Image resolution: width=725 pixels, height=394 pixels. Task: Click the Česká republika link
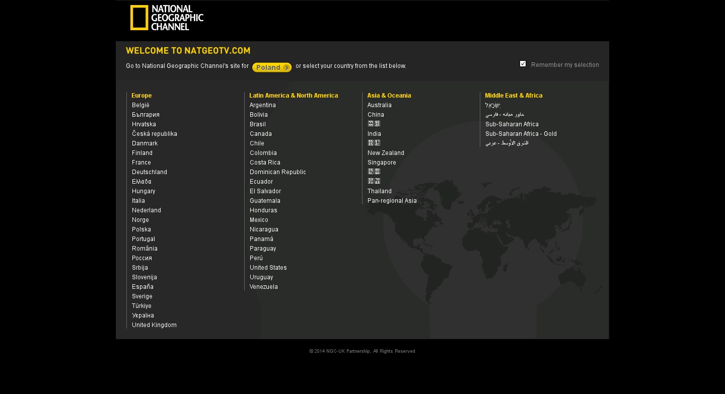coord(154,134)
